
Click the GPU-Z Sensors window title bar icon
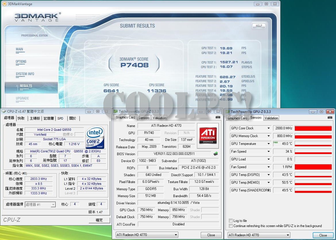(x=227, y=112)
